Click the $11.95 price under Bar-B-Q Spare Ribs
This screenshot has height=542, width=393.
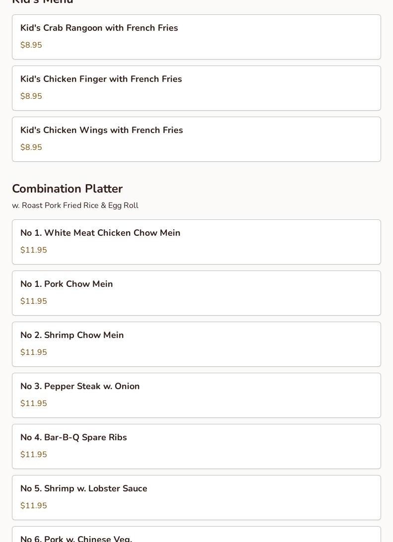pyautogui.click(x=34, y=455)
